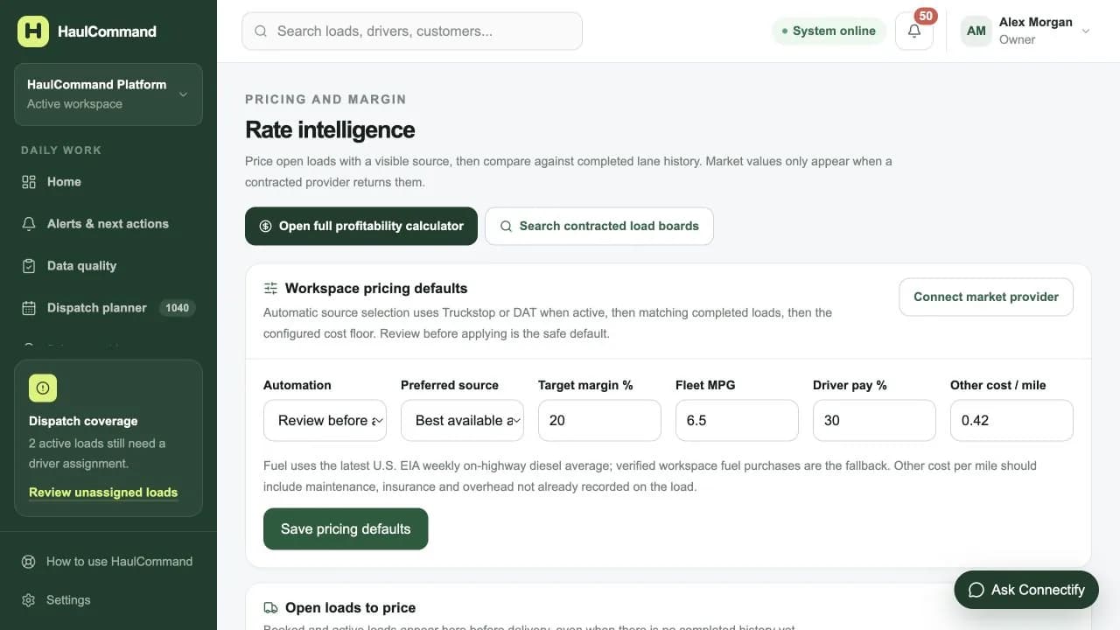This screenshot has width=1120, height=630.
Task: Click dollar icon on profitability calculator button
Action: click(x=266, y=226)
